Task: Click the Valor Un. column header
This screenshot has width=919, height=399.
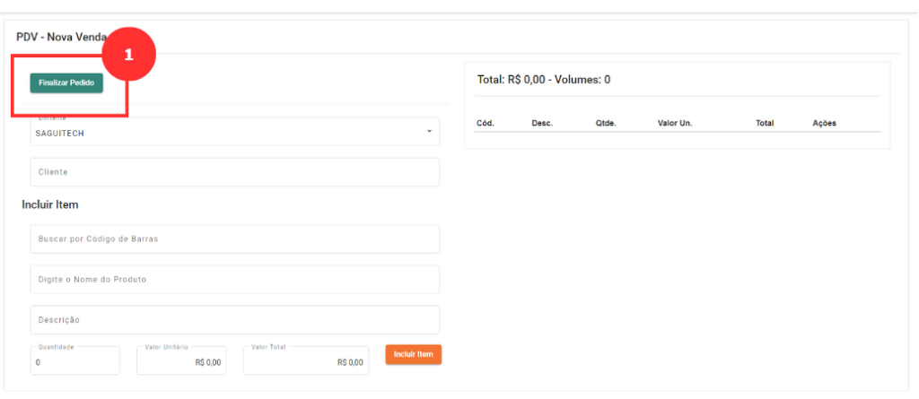Action: pyautogui.click(x=674, y=123)
